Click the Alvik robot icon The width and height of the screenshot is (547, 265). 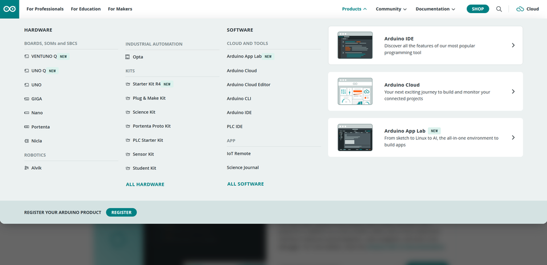[27, 168]
